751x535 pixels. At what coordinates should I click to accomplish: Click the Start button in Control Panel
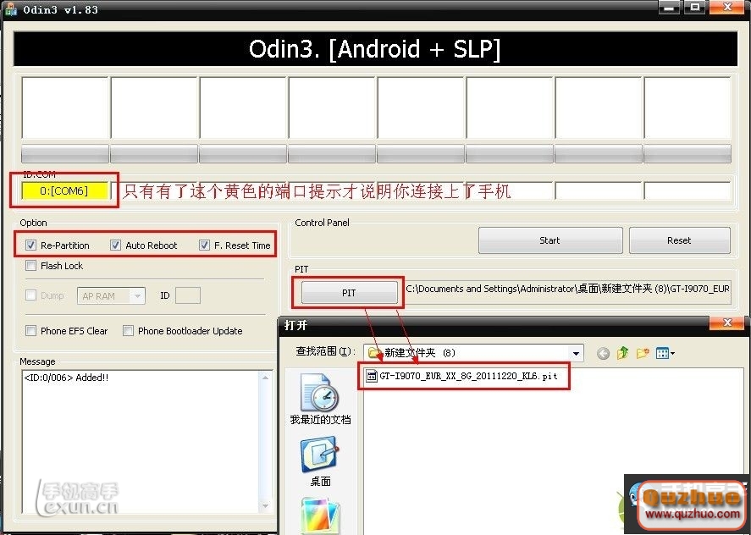tap(550, 240)
